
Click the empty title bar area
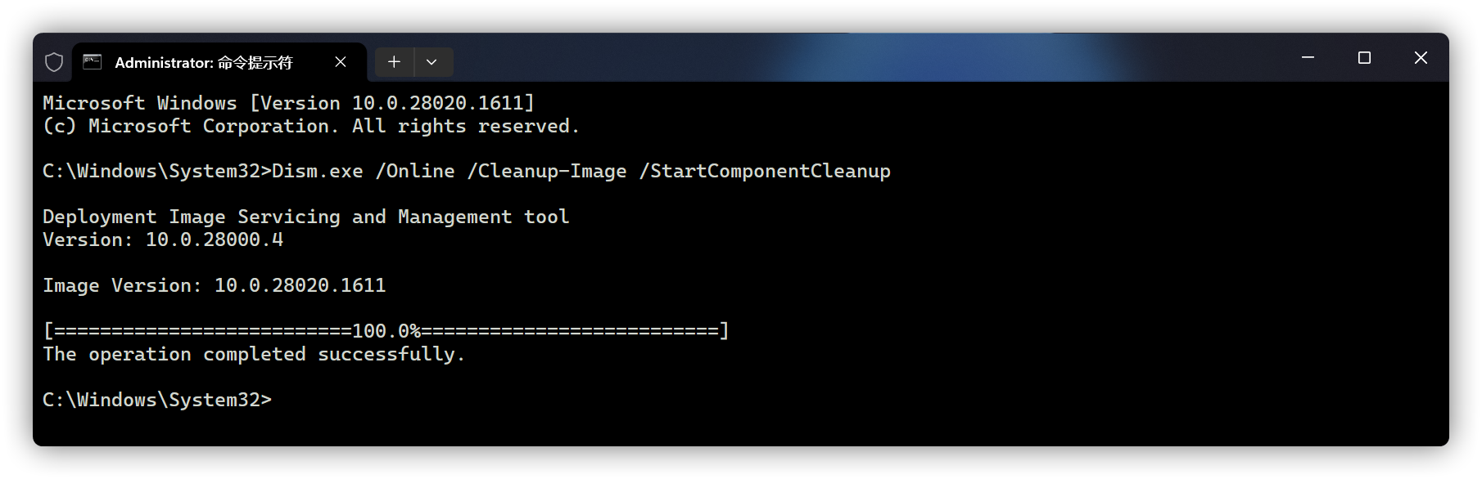pos(819,57)
